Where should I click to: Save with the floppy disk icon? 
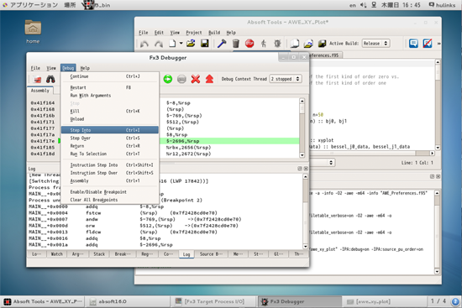(x=205, y=44)
